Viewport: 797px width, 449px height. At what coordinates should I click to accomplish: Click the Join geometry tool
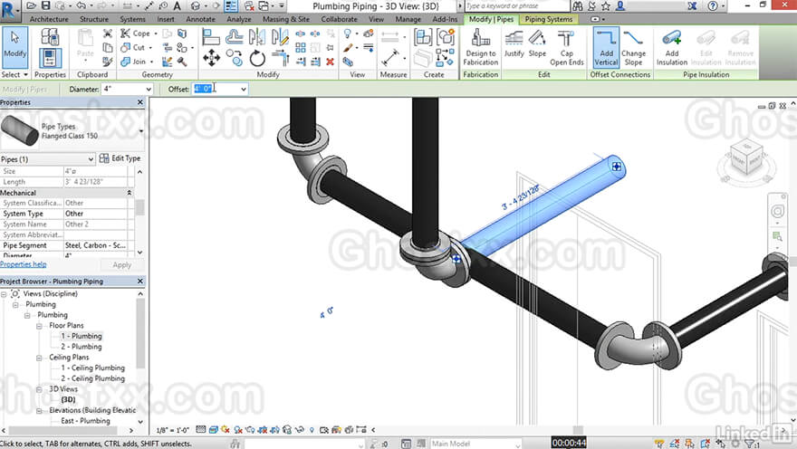tap(134, 62)
